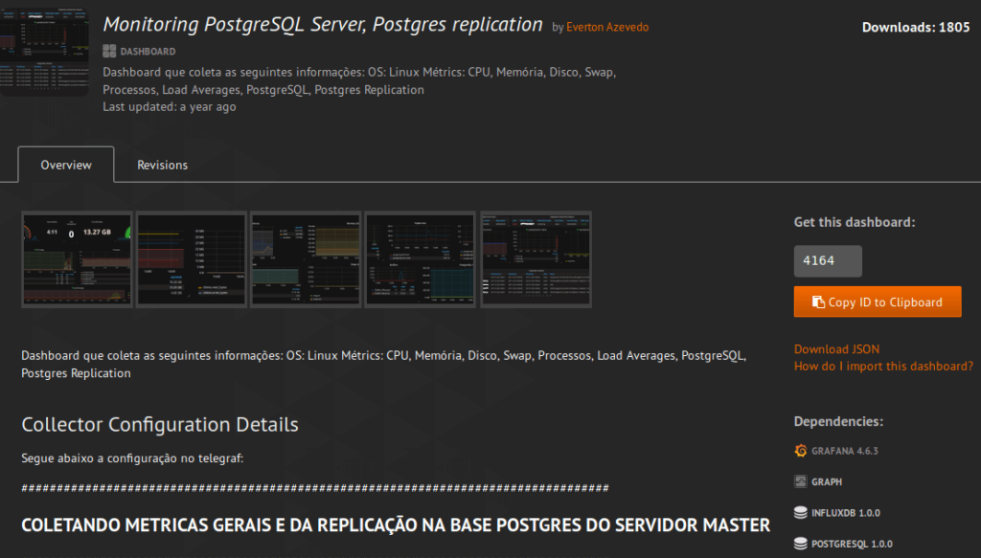Click the 'Collector Configuration Details' heading

pyautogui.click(x=160, y=424)
